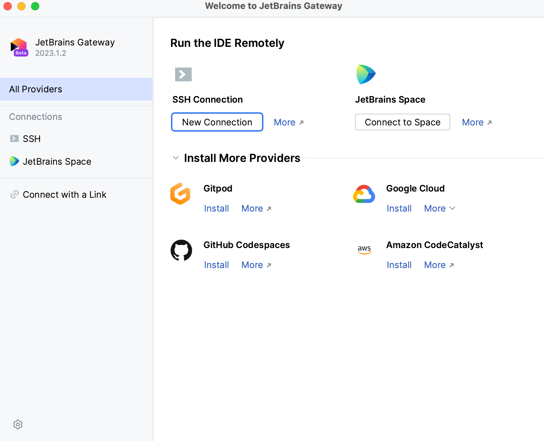Open settings via the gear icon
This screenshot has height=441, width=544.
pyautogui.click(x=18, y=424)
